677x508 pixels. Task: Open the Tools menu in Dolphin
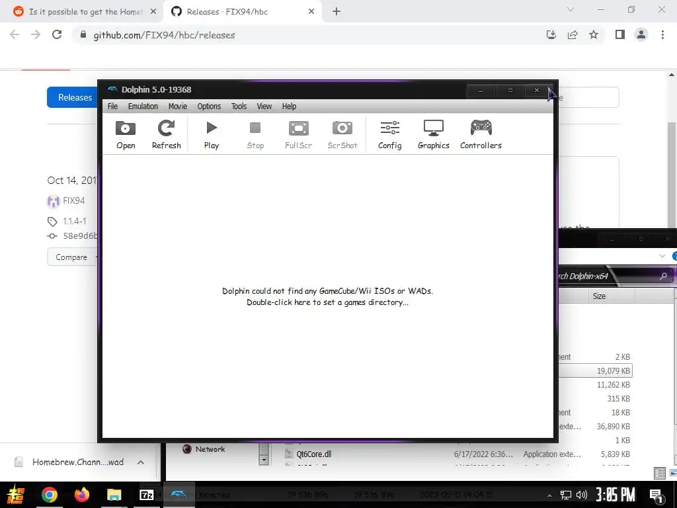239,106
